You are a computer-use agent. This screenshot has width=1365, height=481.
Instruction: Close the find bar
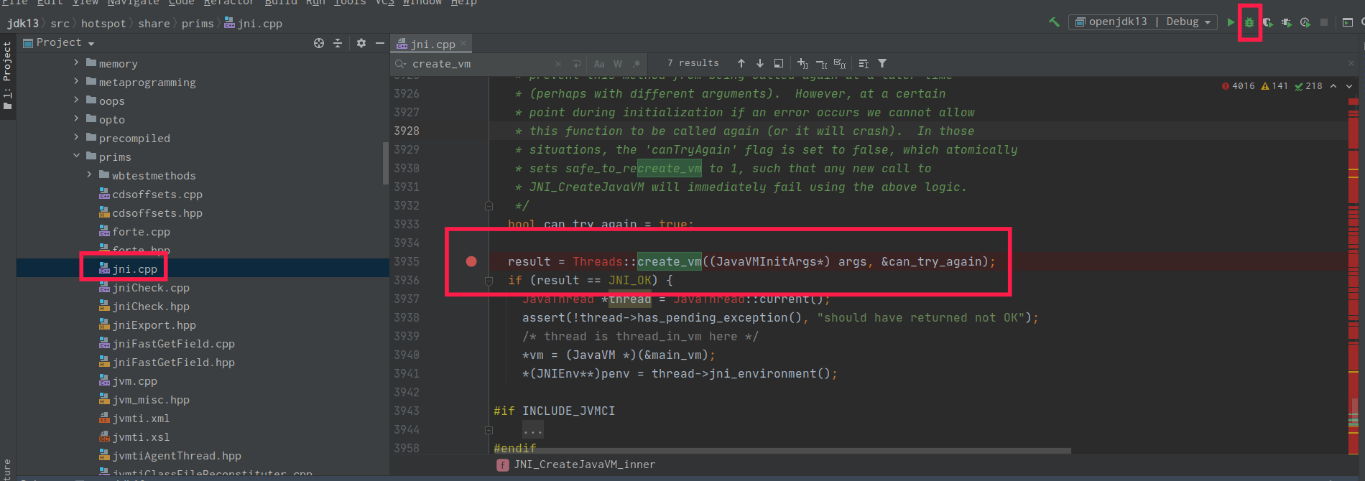(1351, 63)
